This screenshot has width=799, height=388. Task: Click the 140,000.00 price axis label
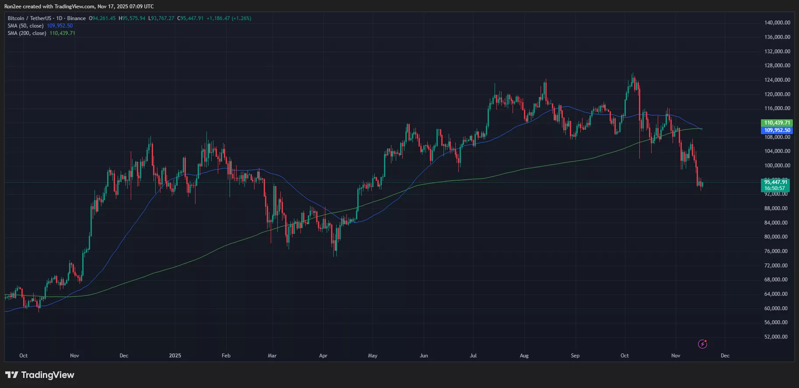[777, 23]
